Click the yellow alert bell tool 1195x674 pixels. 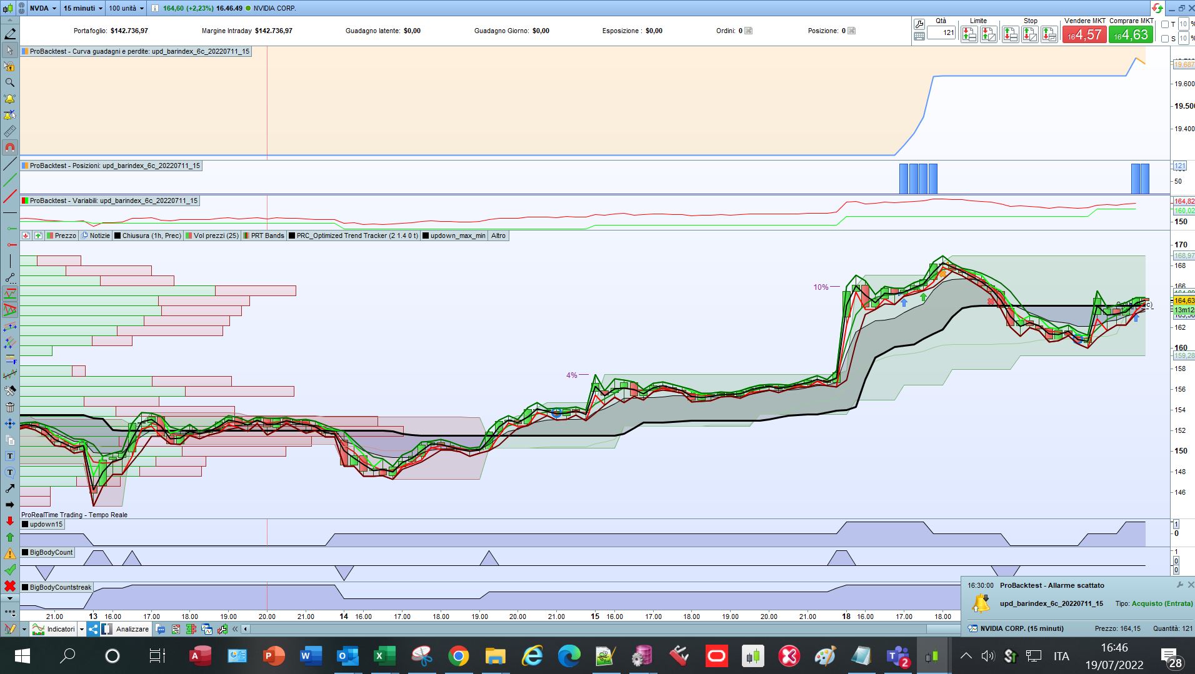click(10, 99)
